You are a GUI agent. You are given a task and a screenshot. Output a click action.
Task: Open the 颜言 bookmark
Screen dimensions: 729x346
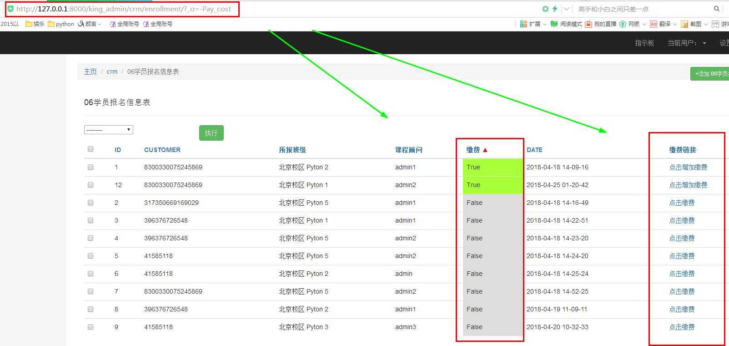(x=90, y=24)
